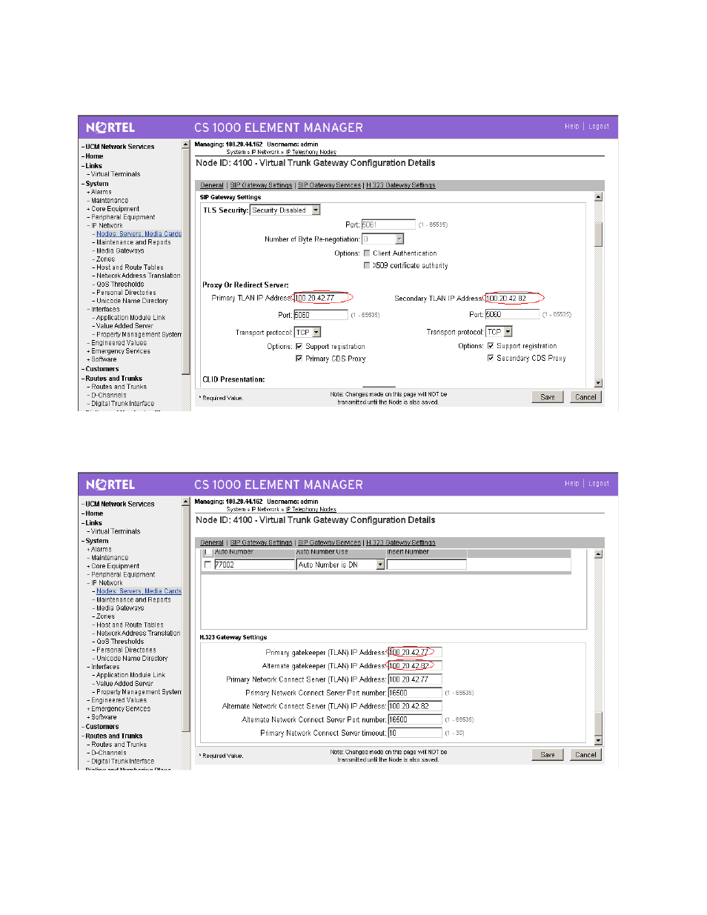Click the Port field under Primary TLAN IP
The width and height of the screenshot is (707, 915).
click(321, 315)
